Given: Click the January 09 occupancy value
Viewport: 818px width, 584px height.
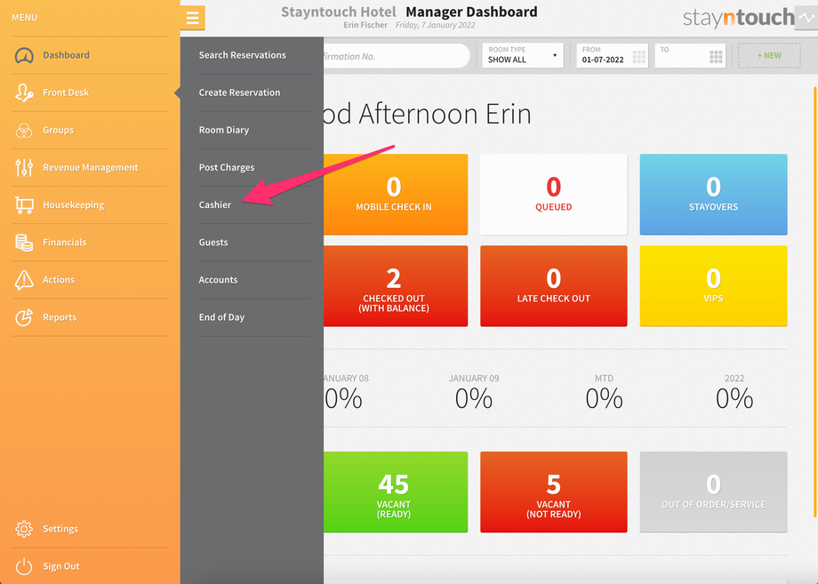Looking at the screenshot, I should click(x=474, y=399).
